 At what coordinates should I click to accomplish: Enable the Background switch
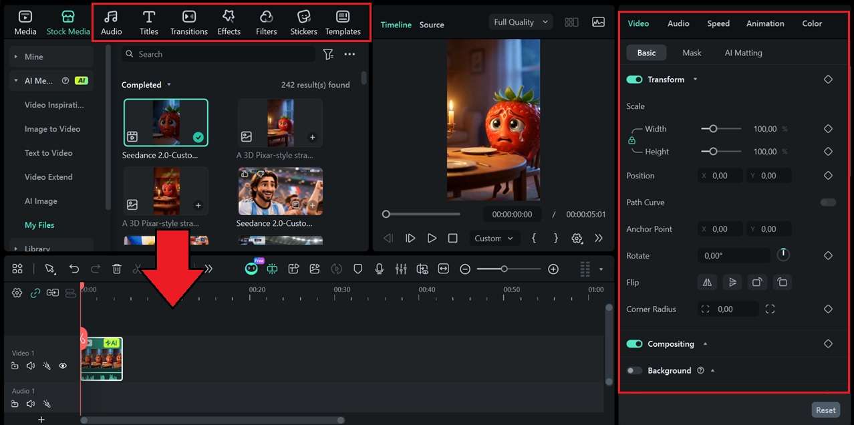(x=634, y=371)
